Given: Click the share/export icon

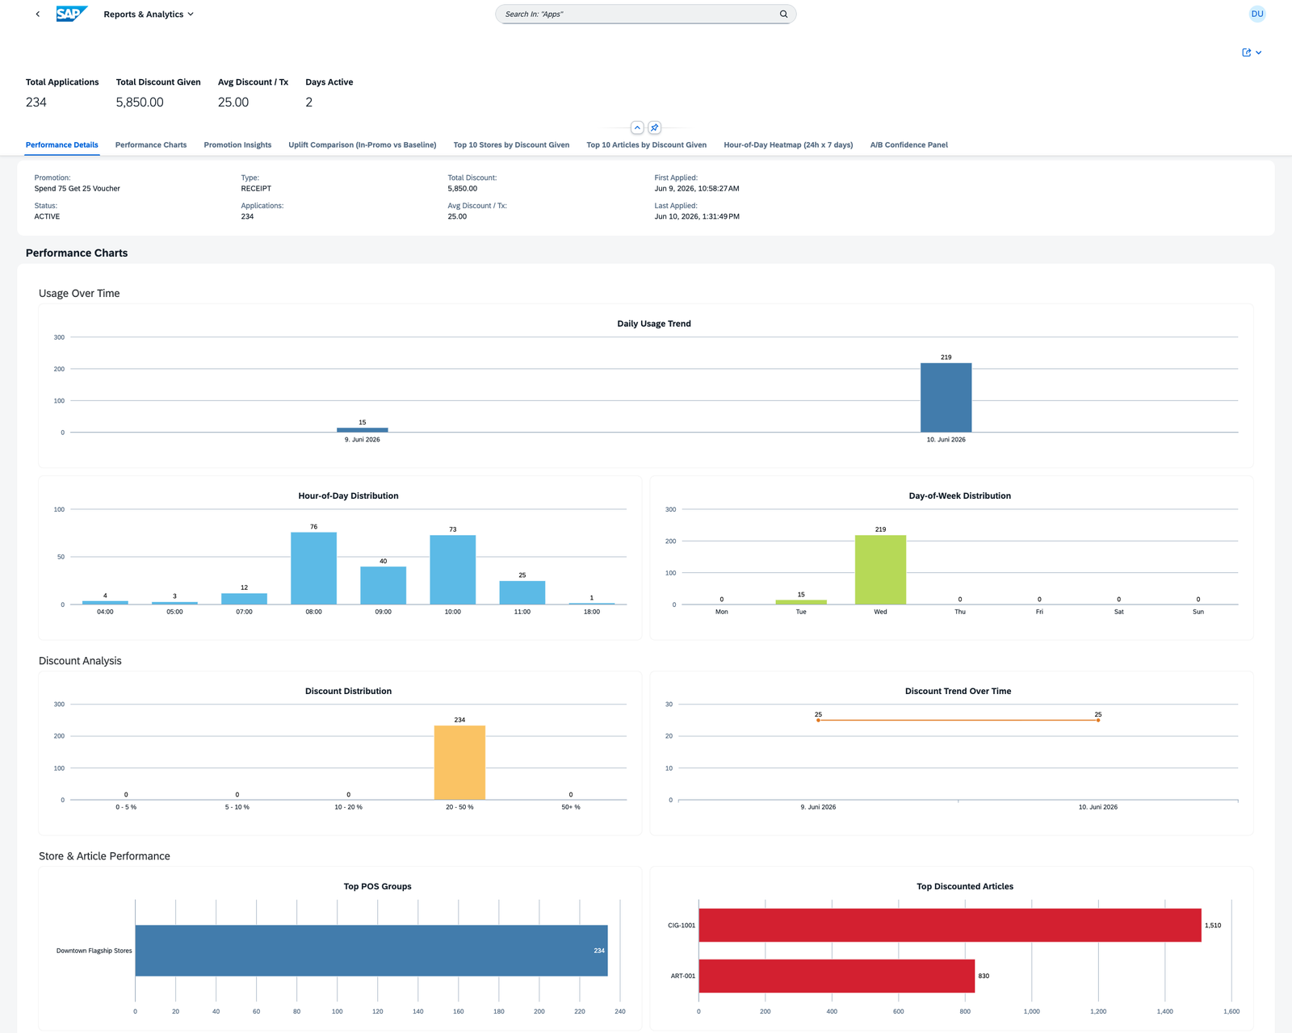Looking at the screenshot, I should pyautogui.click(x=1247, y=52).
